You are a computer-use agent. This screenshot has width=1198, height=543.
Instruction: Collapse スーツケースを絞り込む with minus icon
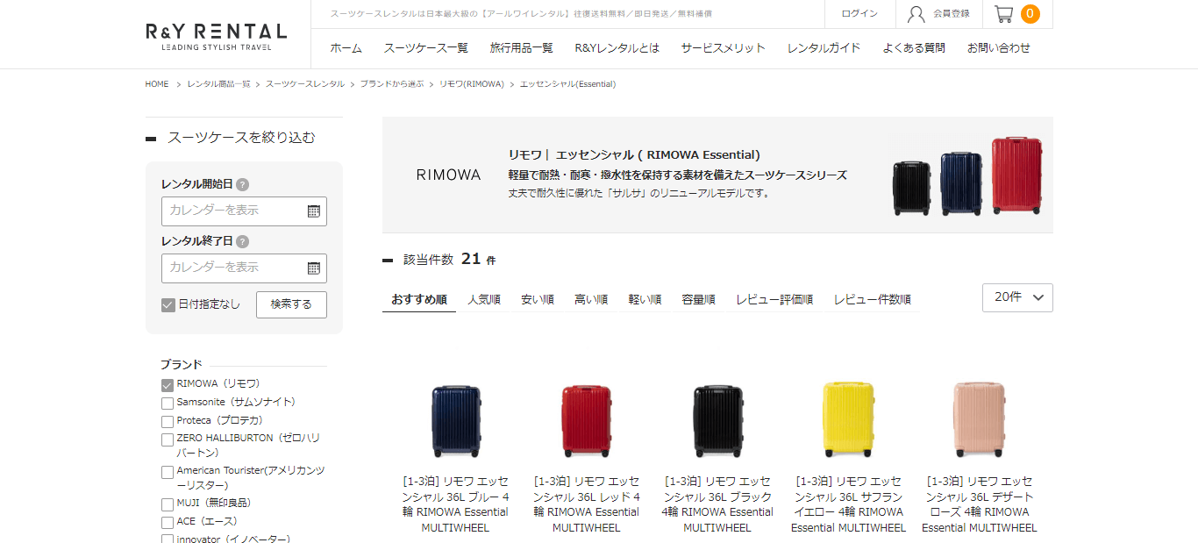[x=151, y=139]
